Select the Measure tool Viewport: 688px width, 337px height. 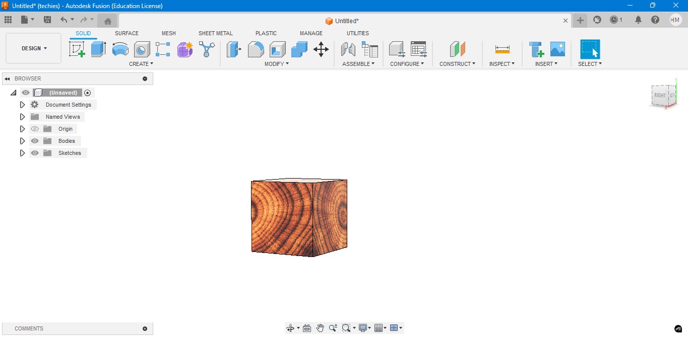(x=503, y=49)
